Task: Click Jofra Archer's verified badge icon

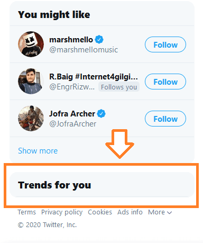Action: pos(101,113)
